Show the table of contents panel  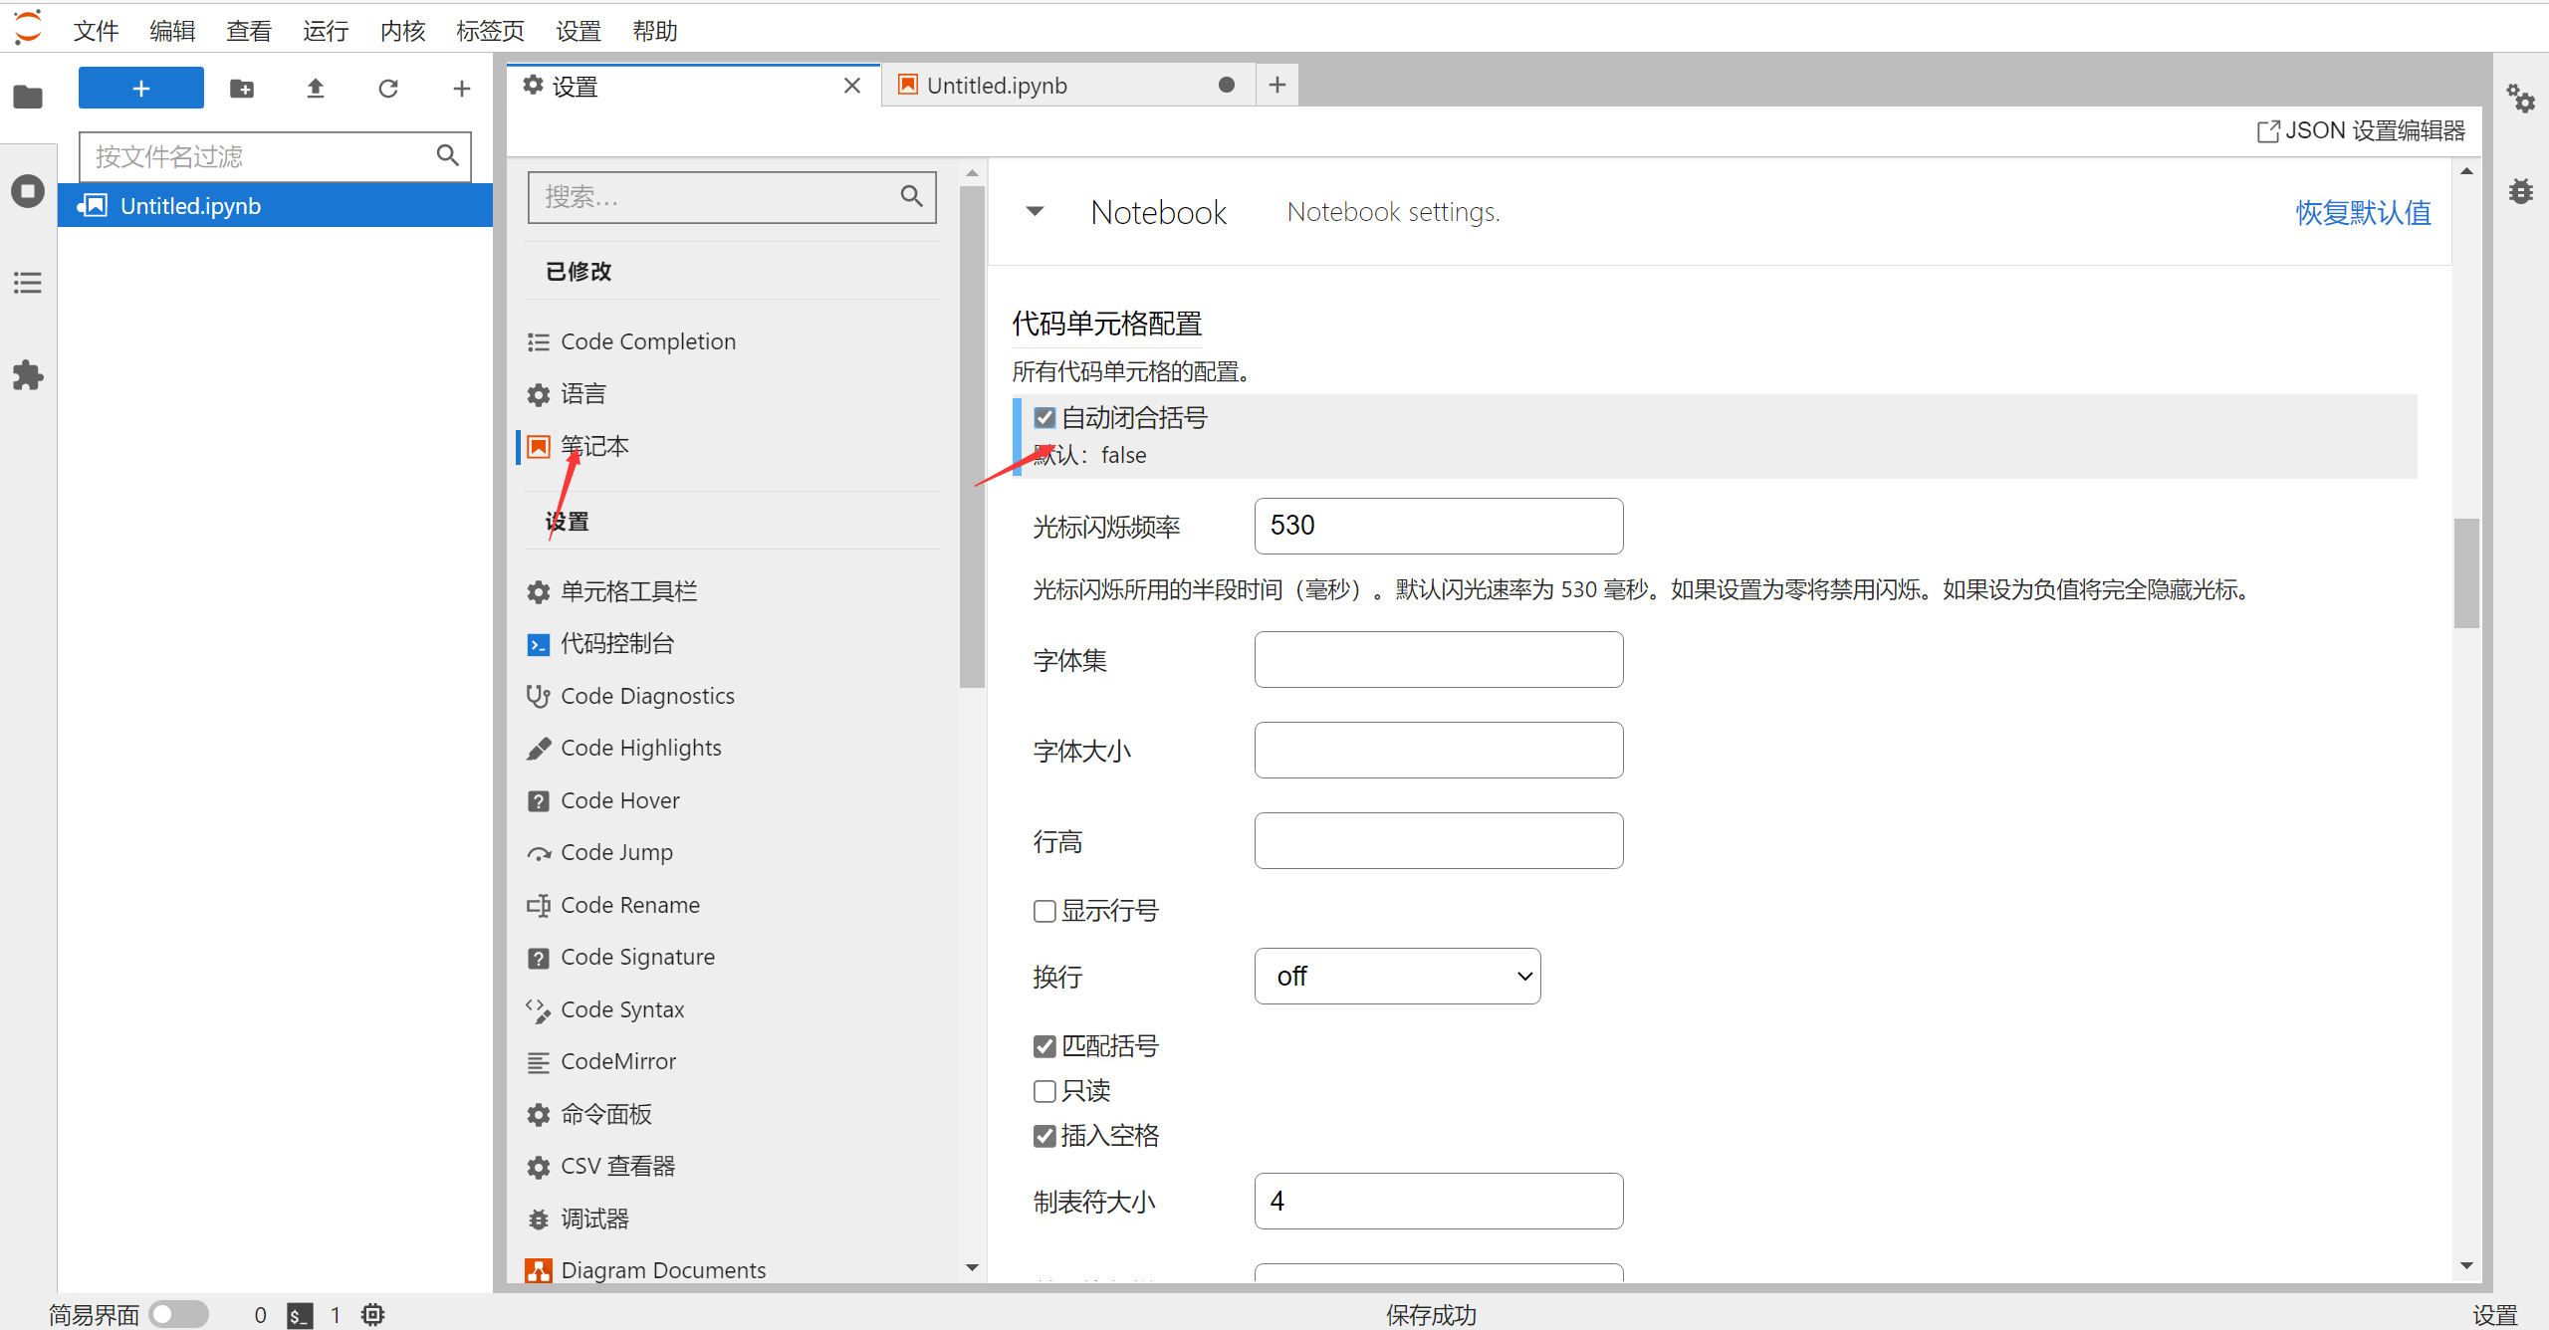tap(28, 283)
